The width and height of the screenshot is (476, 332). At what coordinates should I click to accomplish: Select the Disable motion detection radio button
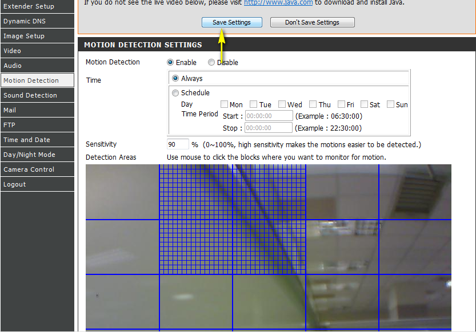point(211,62)
